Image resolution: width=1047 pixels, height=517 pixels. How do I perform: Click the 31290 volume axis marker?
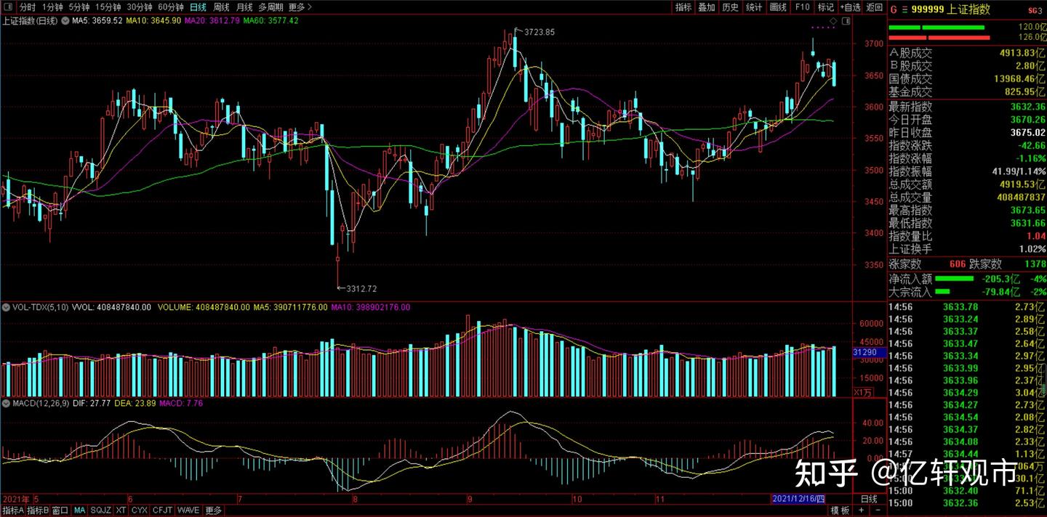point(869,352)
